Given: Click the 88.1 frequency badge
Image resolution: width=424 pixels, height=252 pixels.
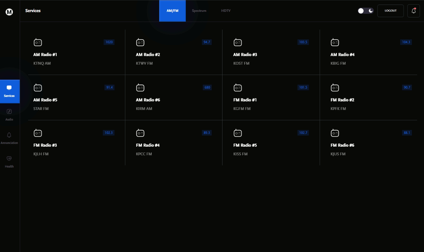Looking at the screenshot, I should [x=407, y=133].
